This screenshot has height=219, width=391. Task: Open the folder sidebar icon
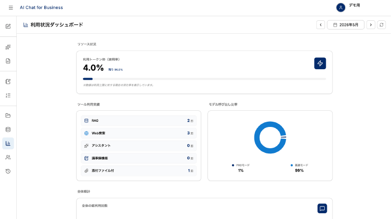(8, 115)
